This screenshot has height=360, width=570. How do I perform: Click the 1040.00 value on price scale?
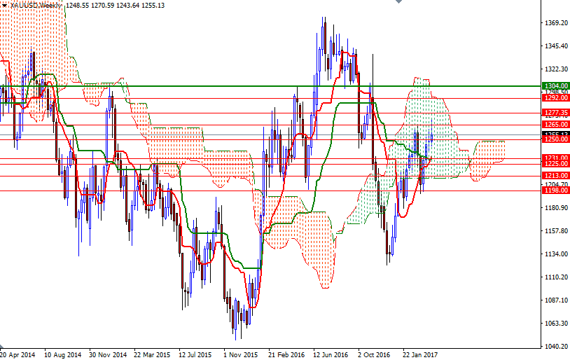point(555,347)
